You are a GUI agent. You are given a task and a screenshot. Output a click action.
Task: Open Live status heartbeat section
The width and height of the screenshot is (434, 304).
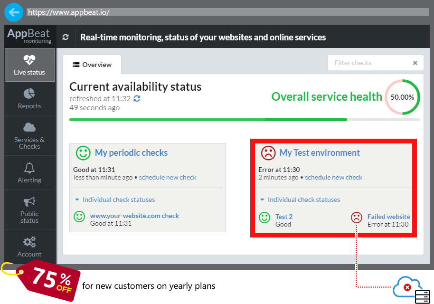29,65
